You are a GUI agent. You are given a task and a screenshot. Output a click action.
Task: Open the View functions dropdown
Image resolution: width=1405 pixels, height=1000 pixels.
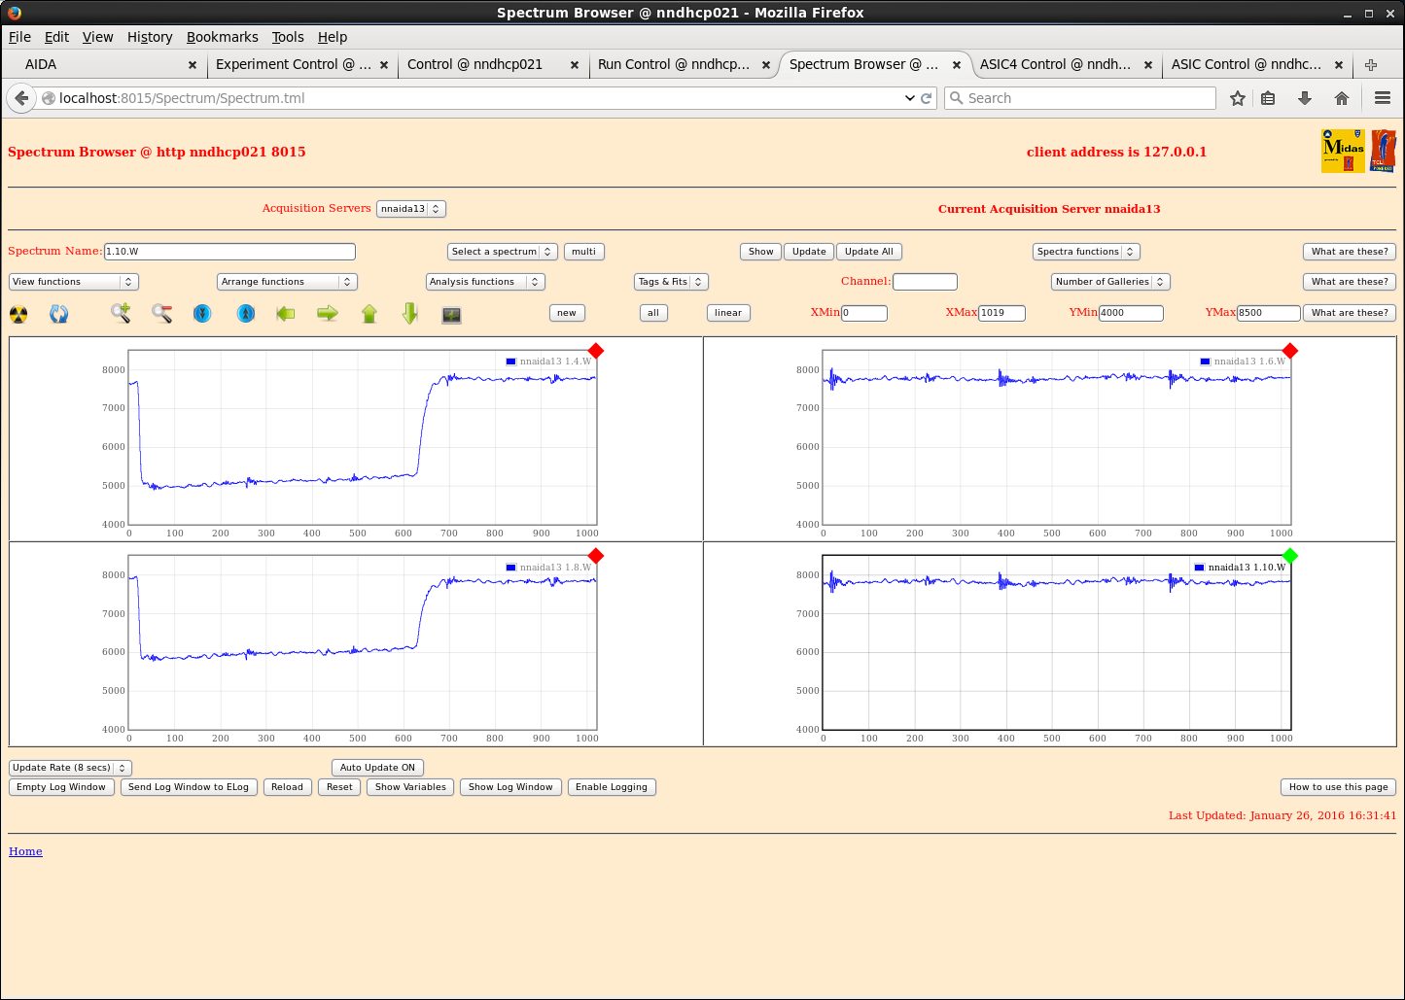pyautogui.click(x=74, y=282)
